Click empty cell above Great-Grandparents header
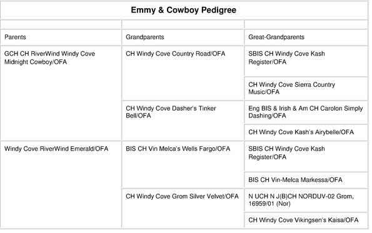The height and width of the screenshot is (233, 372). tap(306, 24)
